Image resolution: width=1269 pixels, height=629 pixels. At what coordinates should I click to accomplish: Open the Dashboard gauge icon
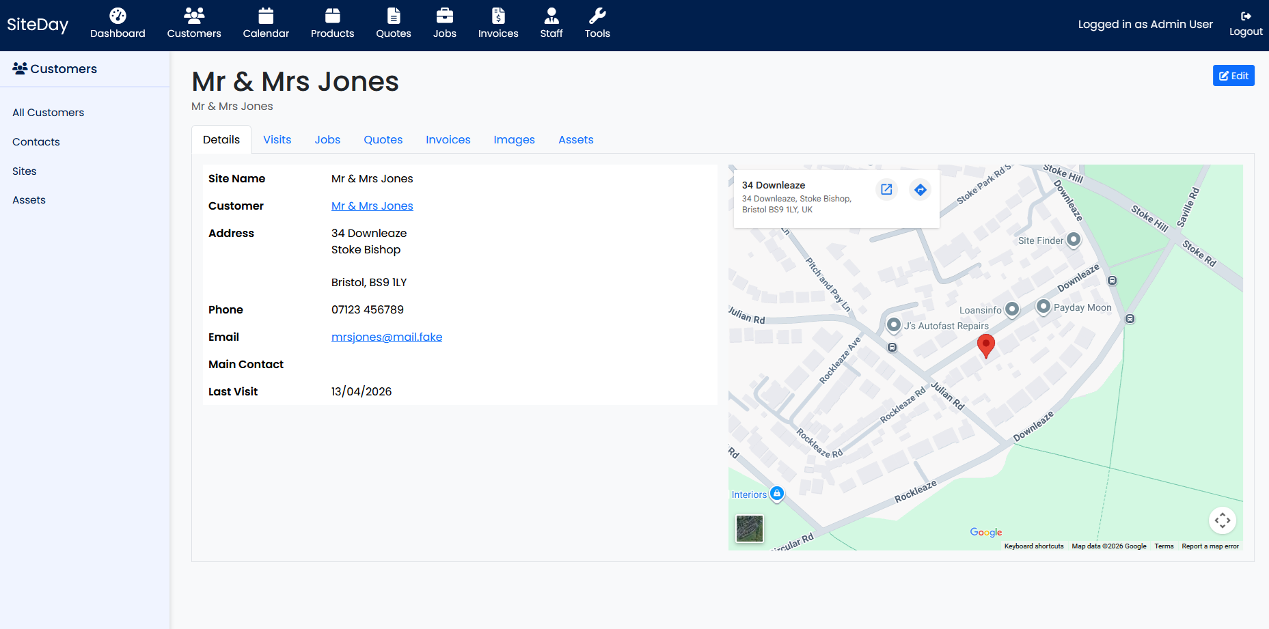pos(118,16)
